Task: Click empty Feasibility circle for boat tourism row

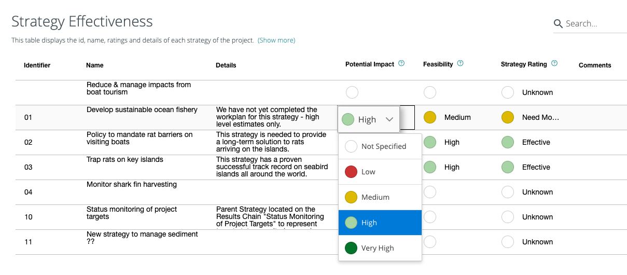Action: (x=430, y=92)
